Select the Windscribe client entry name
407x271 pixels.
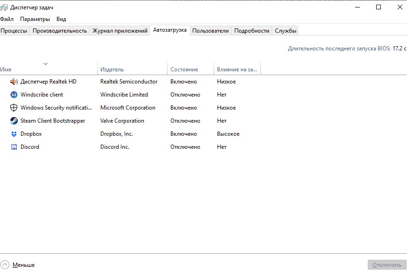click(42, 95)
